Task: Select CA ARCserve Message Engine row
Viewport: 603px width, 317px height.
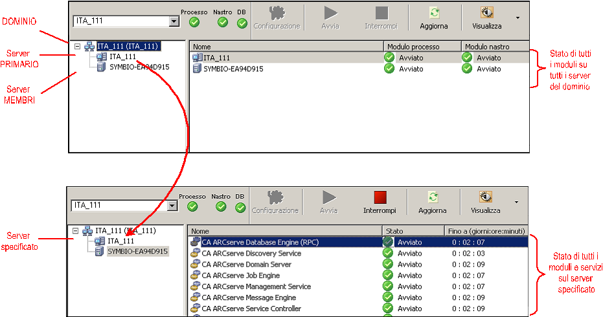Action: click(x=358, y=298)
